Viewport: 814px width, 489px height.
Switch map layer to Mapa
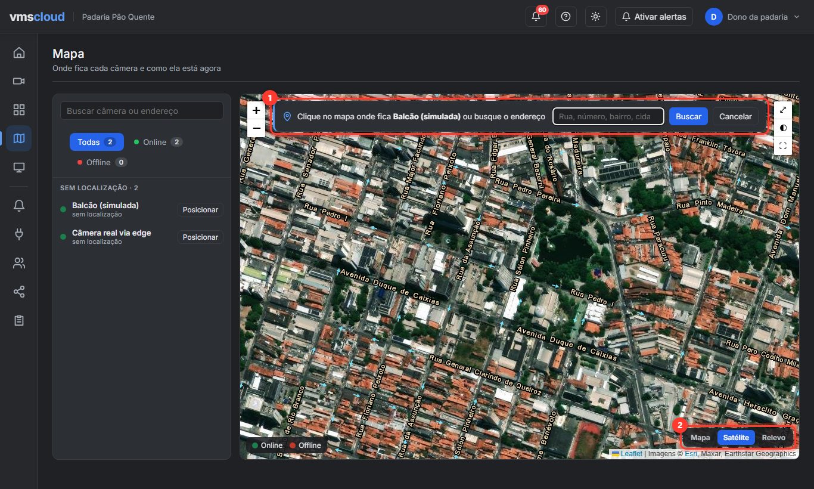[x=700, y=438]
